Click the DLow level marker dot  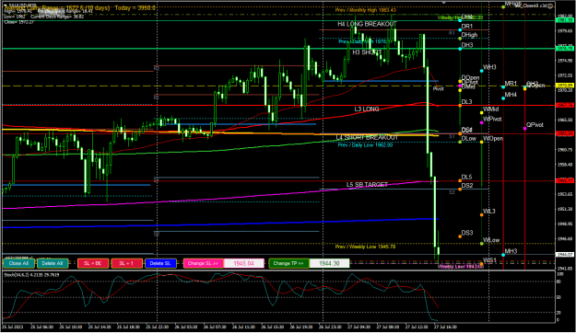460,142
